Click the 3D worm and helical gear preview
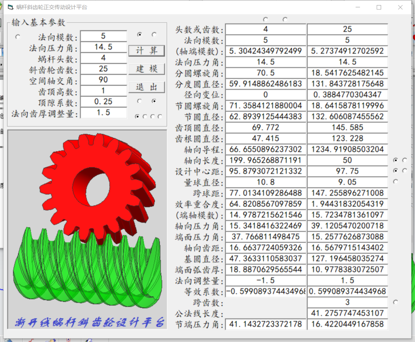This screenshot has width=415, height=342. (87, 229)
